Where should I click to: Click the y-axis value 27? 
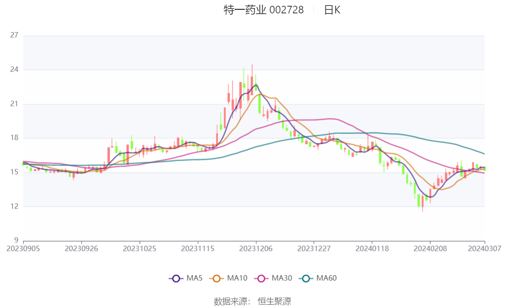click(14, 35)
